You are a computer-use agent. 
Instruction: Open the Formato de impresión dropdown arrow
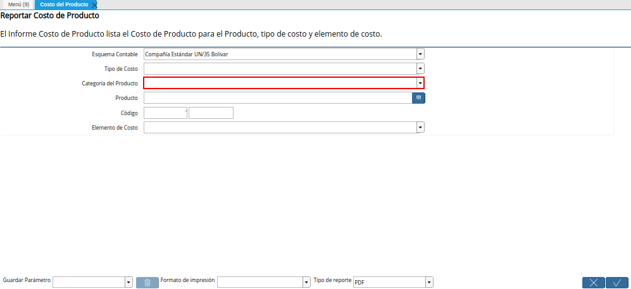coord(306,282)
